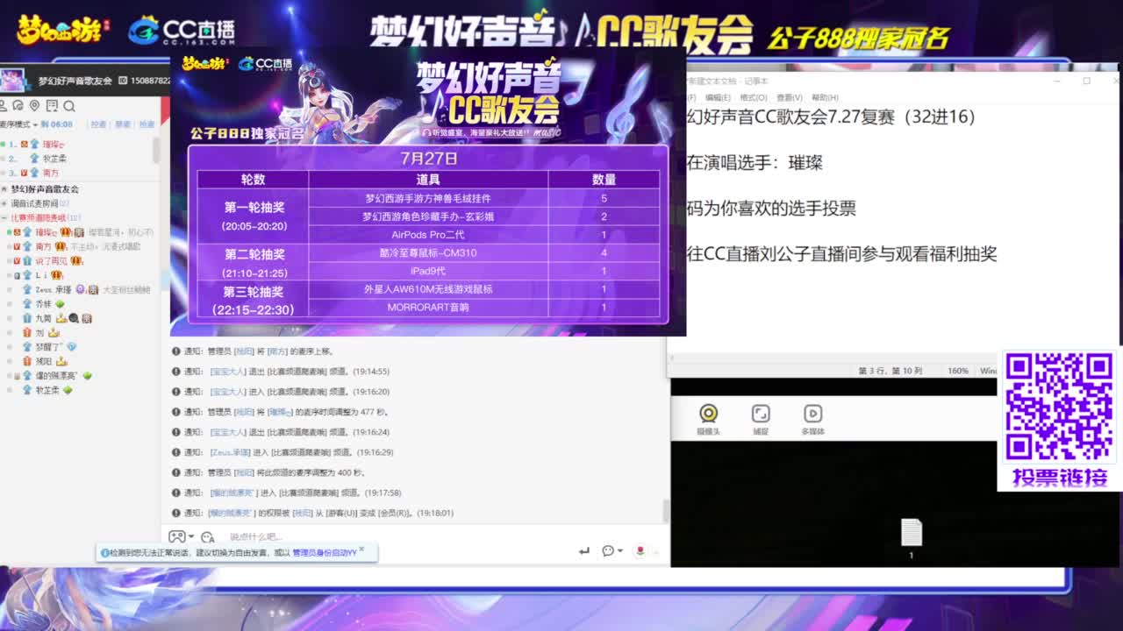Image resolution: width=1123 pixels, height=631 pixels.
Task: Click the 7月27日 date header
Action: click(428, 159)
